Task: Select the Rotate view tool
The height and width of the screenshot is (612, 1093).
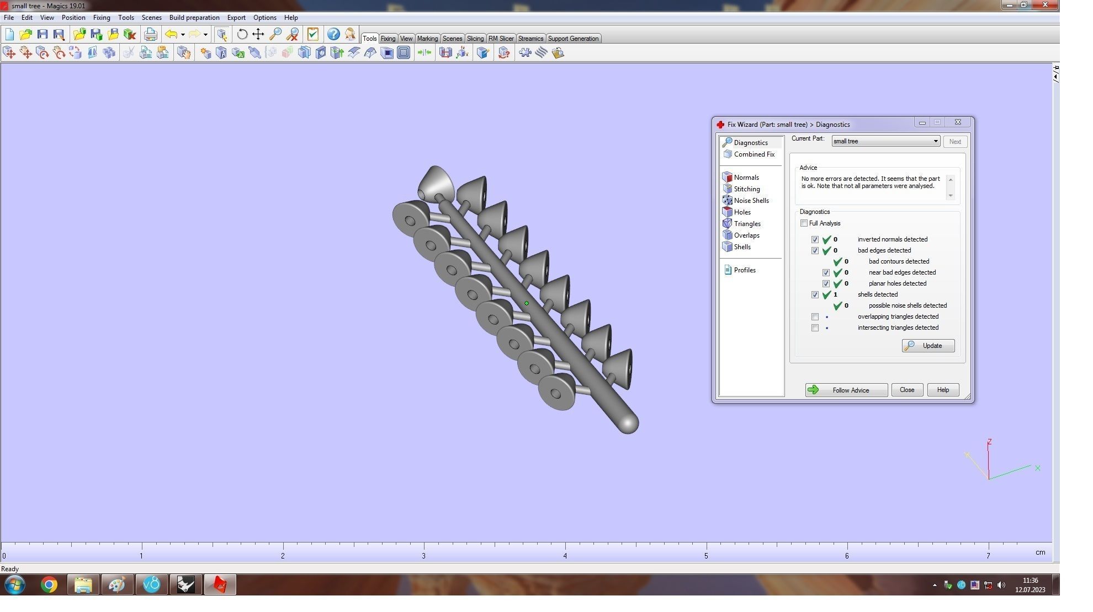Action: (242, 34)
